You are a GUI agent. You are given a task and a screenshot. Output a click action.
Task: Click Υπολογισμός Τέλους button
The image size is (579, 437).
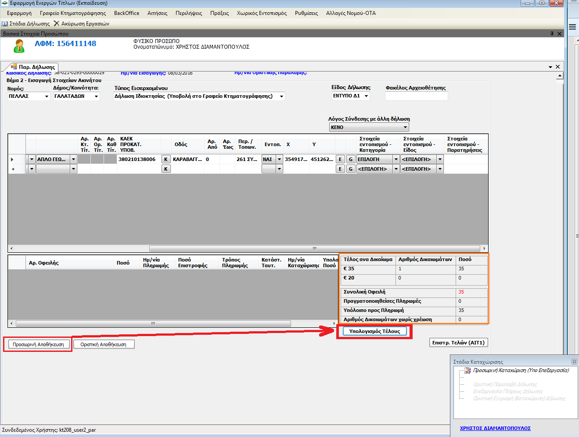tap(374, 331)
